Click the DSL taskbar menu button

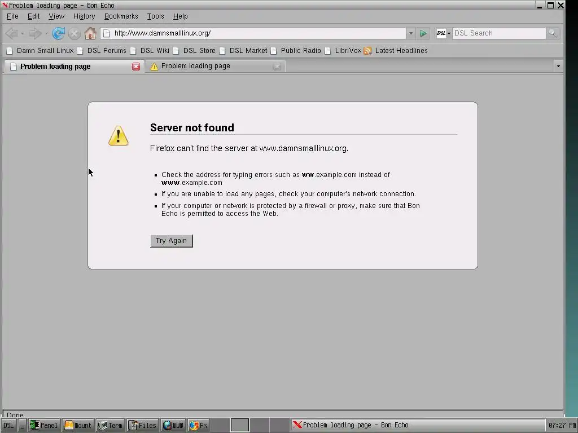coord(8,425)
